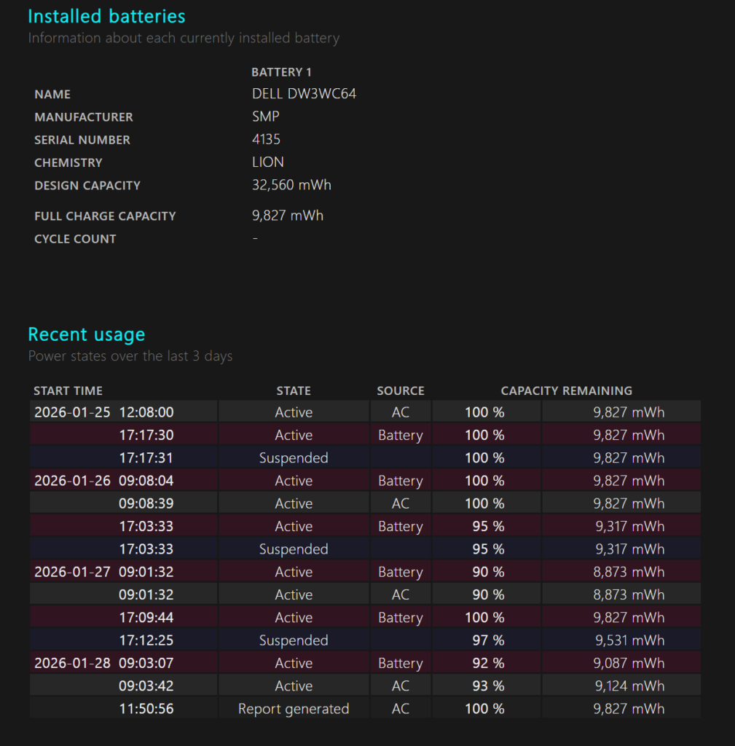Screen dimensions: 735x746
Task: Click the Installed batteries section heading
Action: [106, 16]
